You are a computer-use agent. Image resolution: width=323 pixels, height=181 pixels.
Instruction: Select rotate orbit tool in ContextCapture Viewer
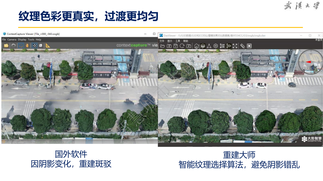pos(21,45)
